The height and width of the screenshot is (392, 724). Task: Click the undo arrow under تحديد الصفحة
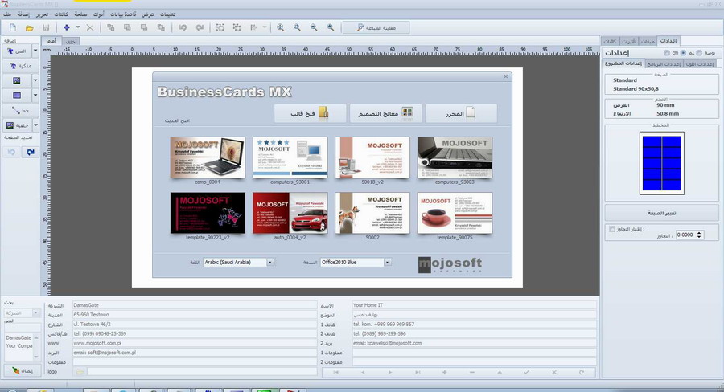tap(11, 152)
